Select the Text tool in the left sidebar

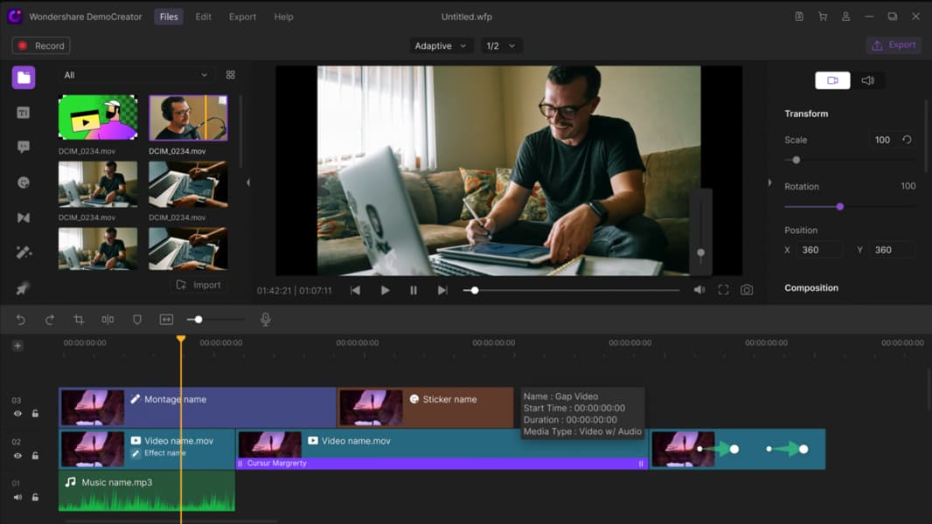[x=22, y=112]
